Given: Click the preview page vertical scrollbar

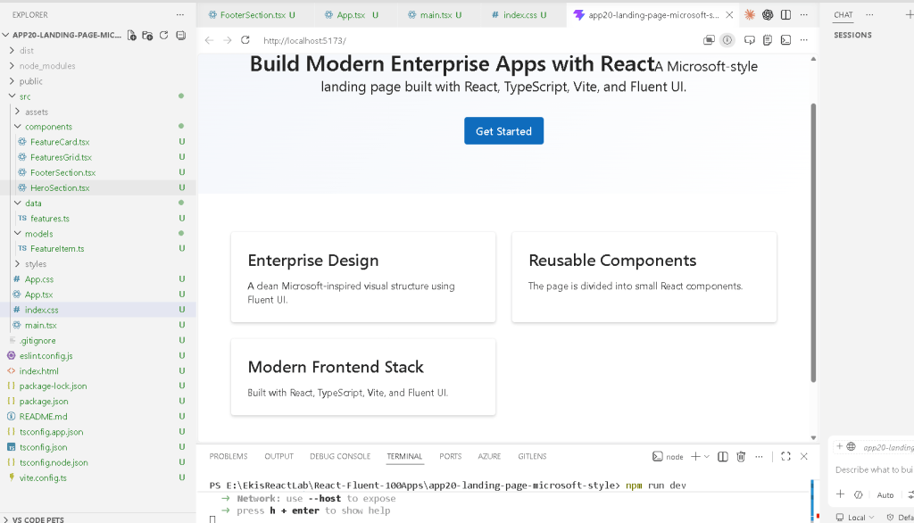Looking at the screenshot, I should [x=813, y=243].
